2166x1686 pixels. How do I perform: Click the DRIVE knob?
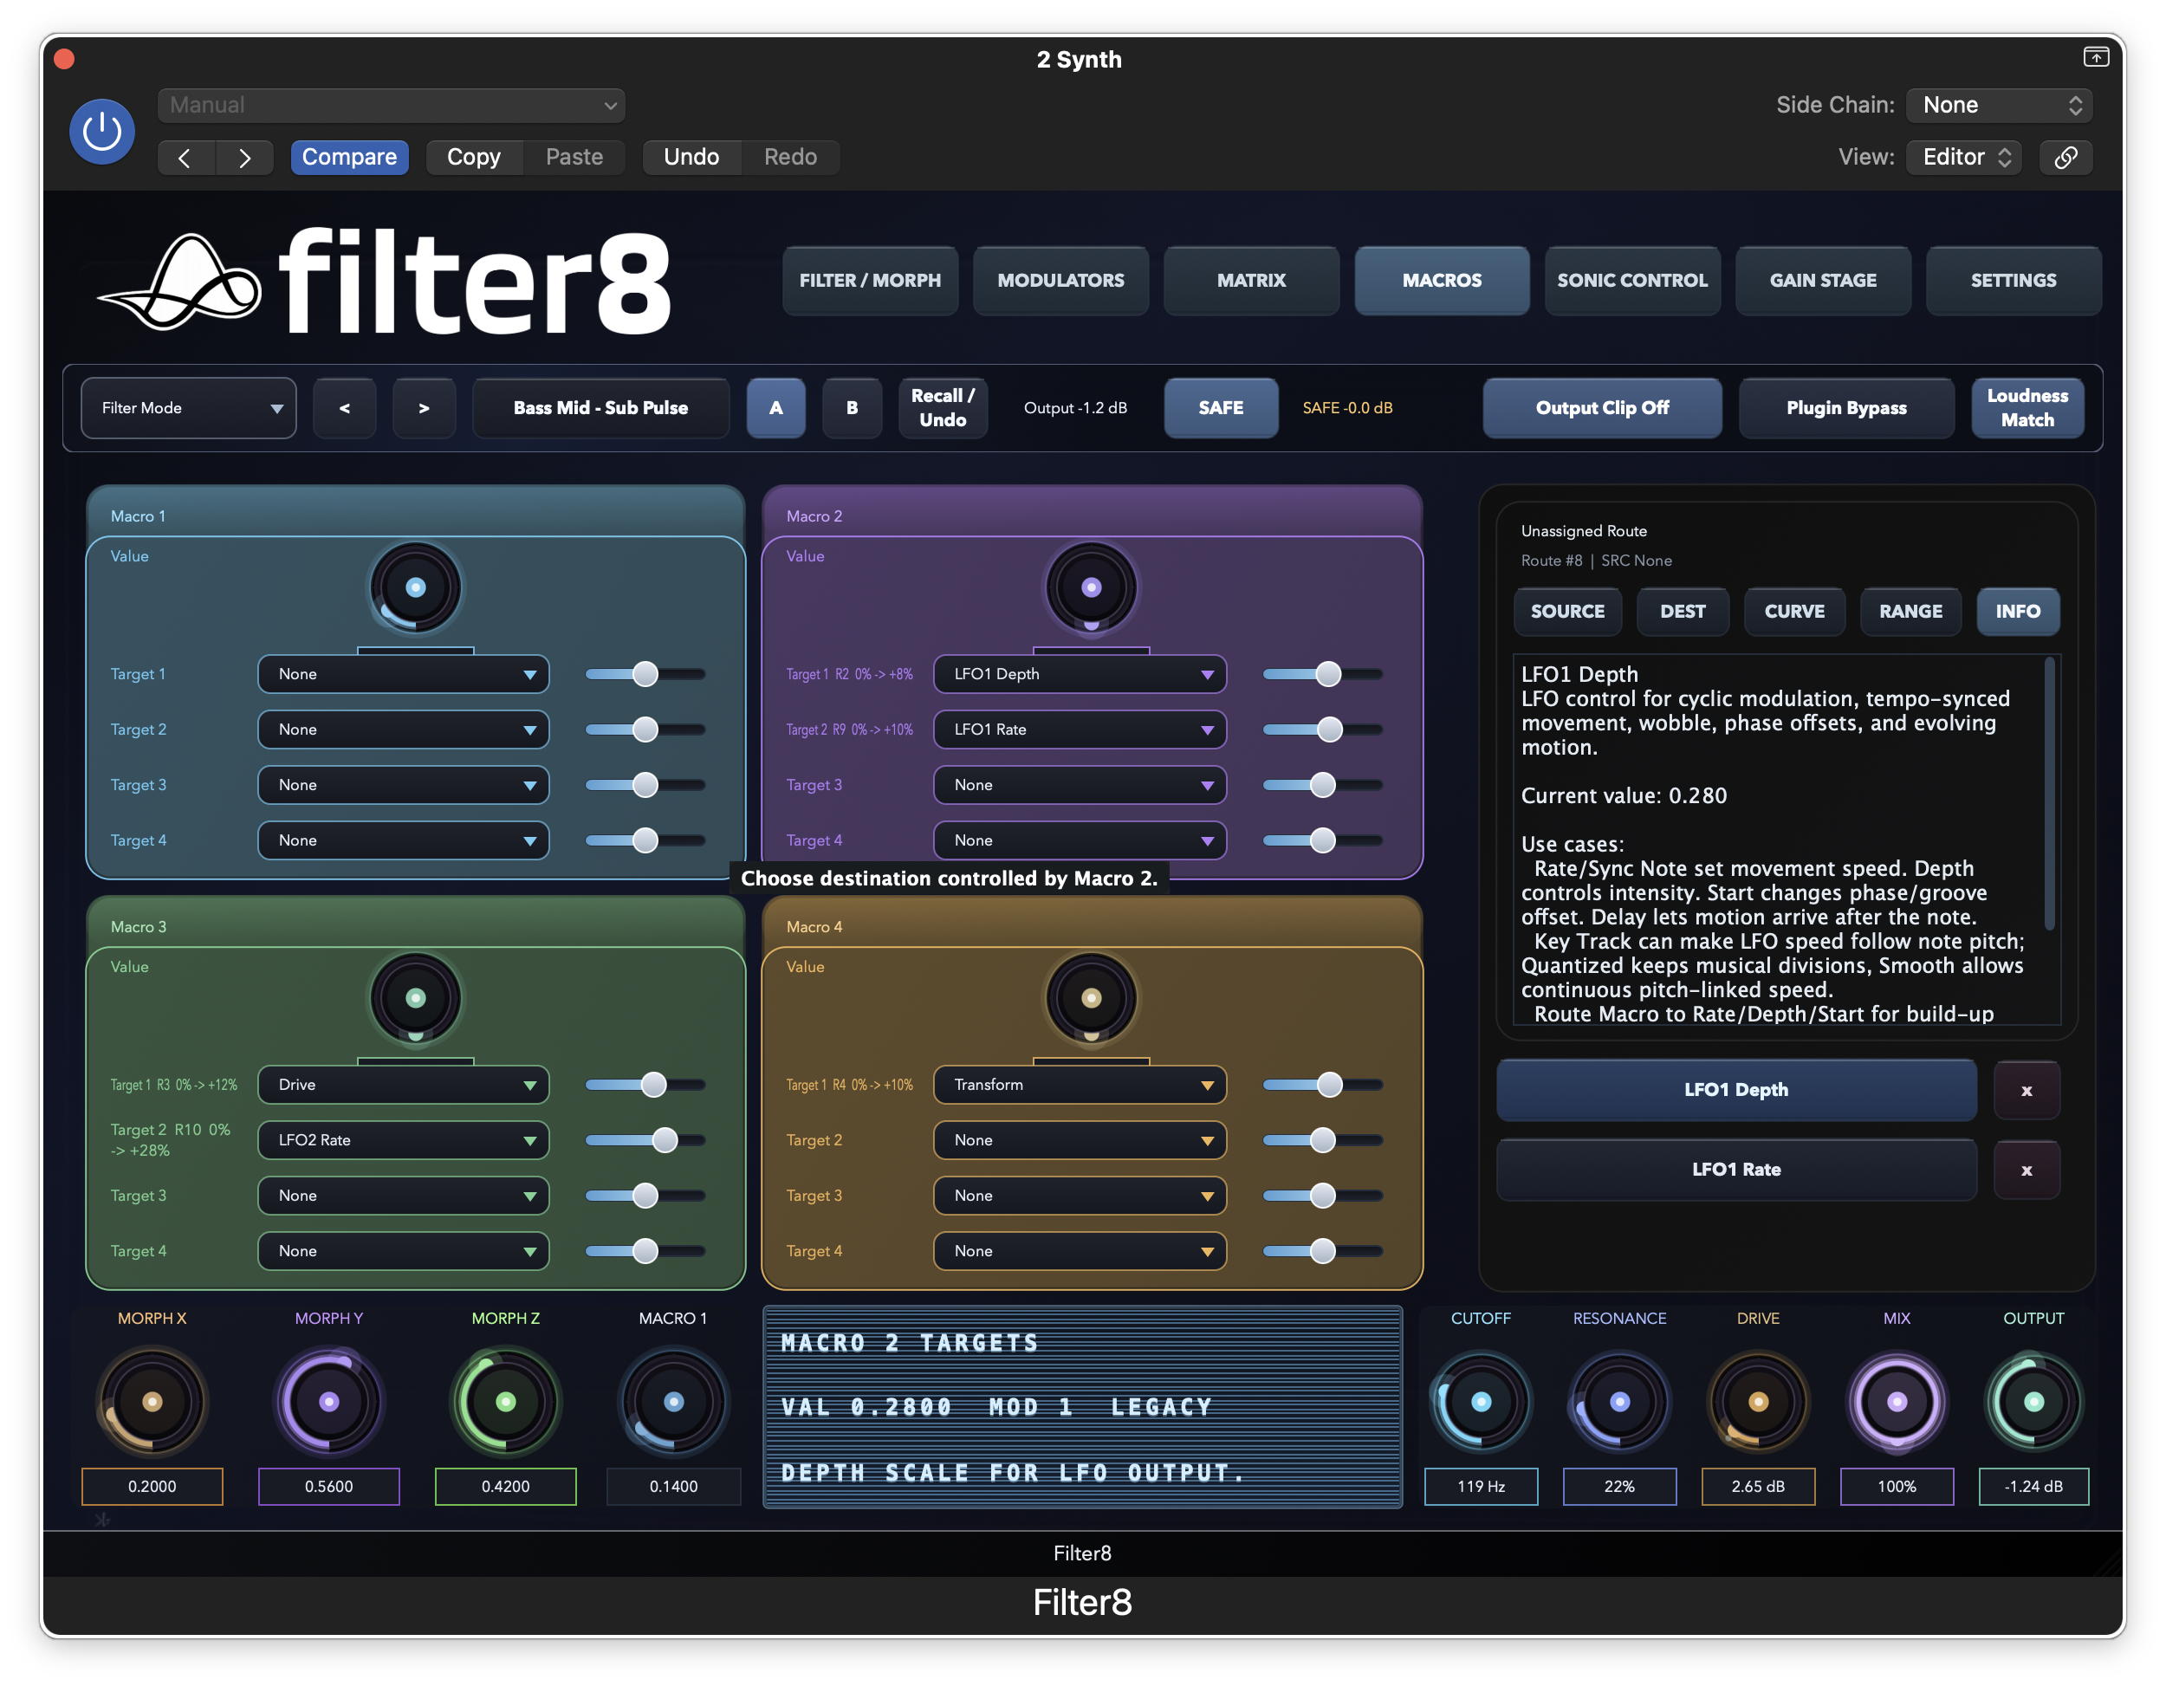(1757, 1401)
